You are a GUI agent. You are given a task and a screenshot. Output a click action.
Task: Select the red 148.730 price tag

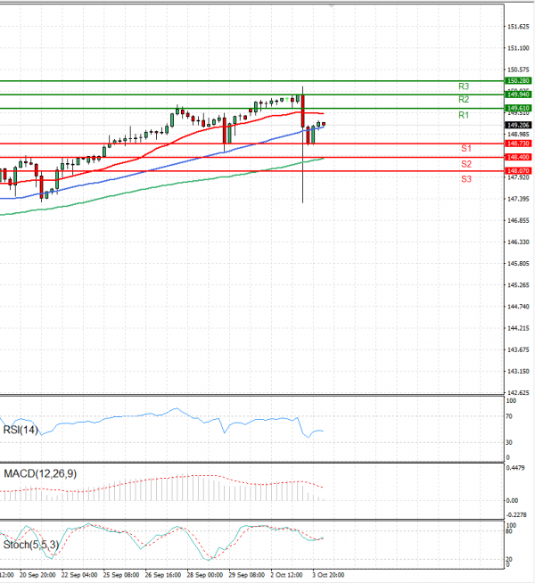[x=519, y=144]
